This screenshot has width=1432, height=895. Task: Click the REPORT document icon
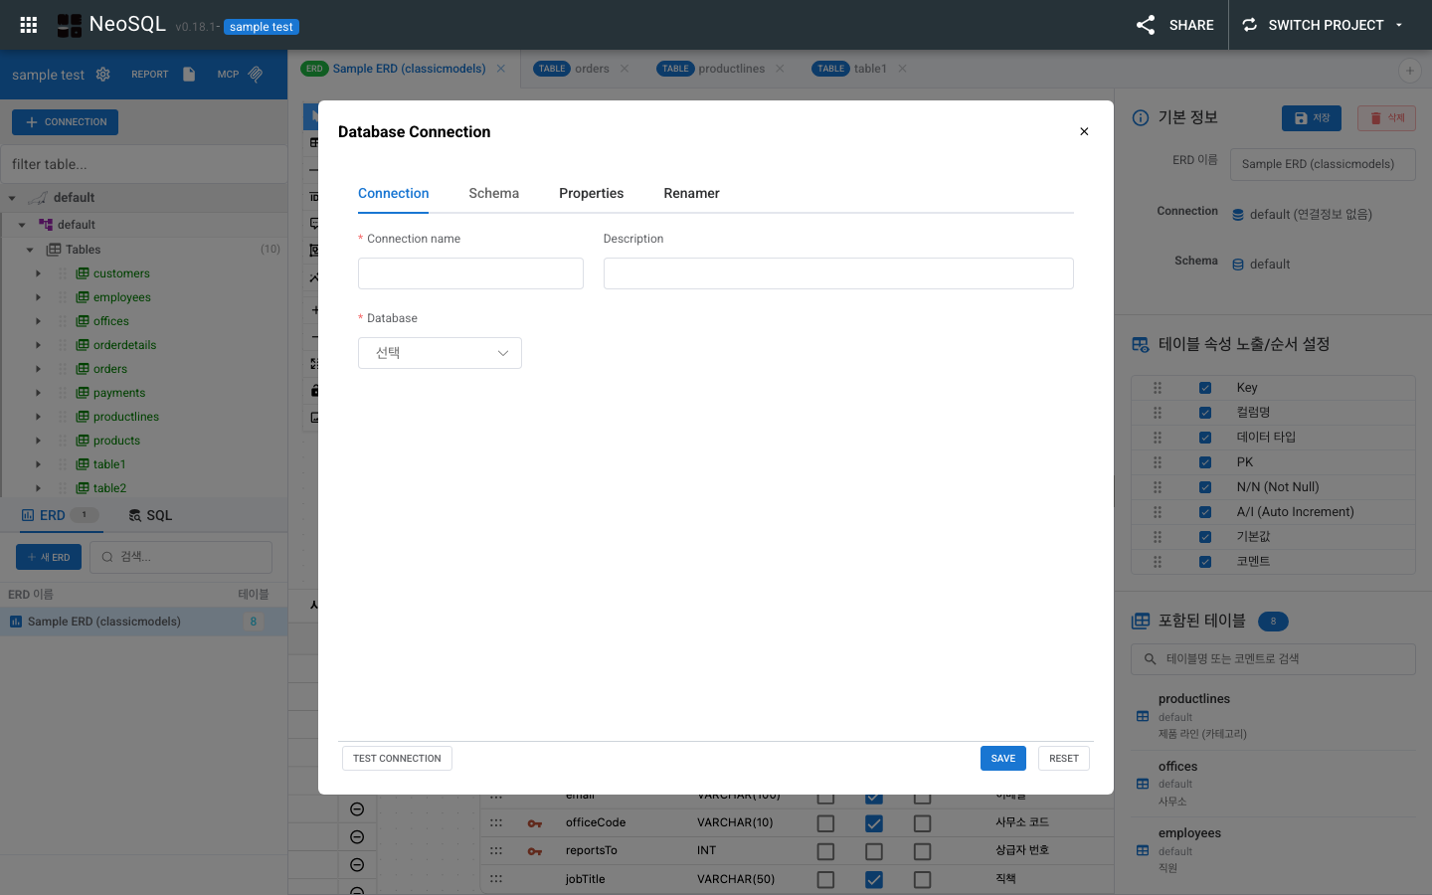189,74
